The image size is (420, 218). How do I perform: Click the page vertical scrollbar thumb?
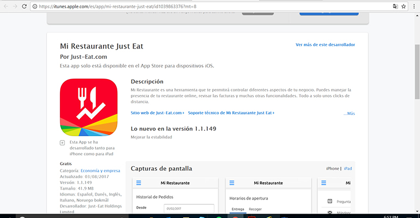417,72
